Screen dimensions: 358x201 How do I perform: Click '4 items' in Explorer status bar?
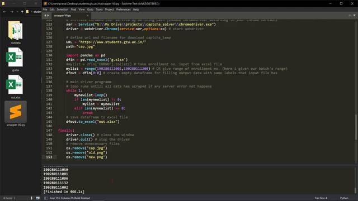coord(7,198)
